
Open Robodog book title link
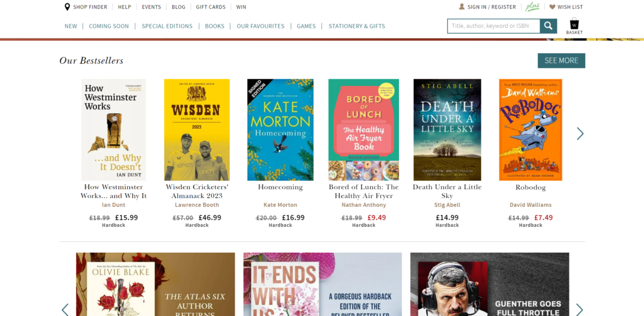pos(530,187)
